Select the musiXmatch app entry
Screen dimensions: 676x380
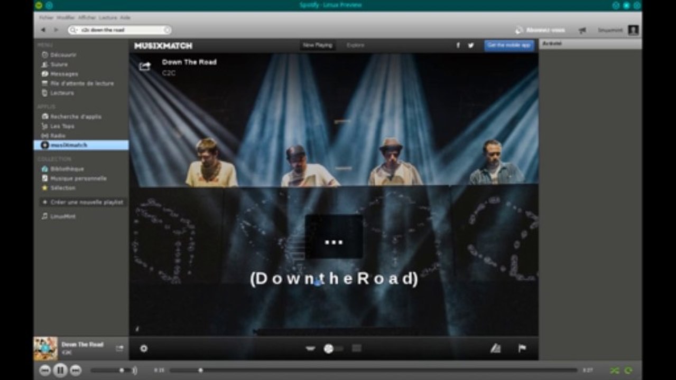click(81, 145)
